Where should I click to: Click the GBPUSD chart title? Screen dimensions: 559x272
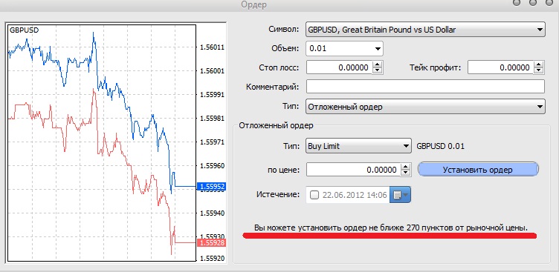coord(25,30)
